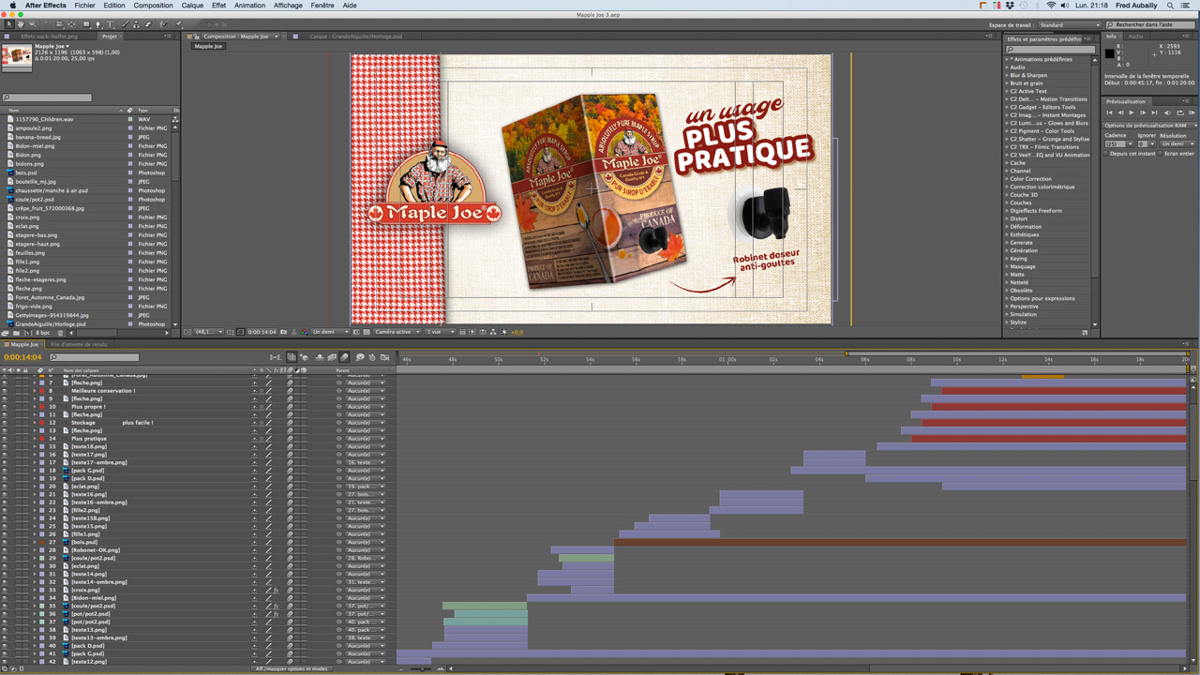Viewport: 1200px width, 675px height.
Task: Select the Brush tool
Action: tap(125, 24)
